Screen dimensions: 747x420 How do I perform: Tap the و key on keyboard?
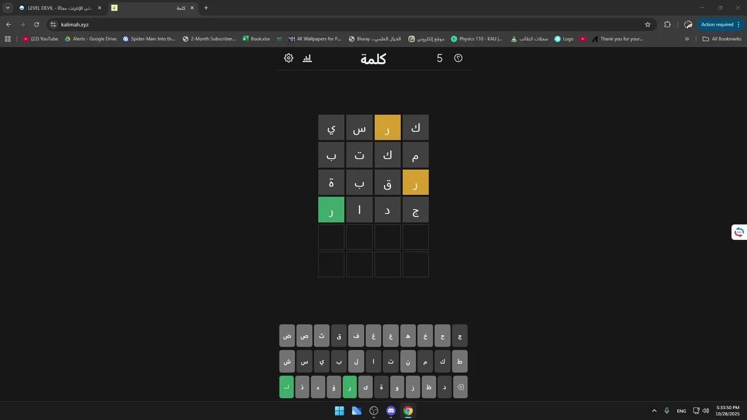[397, 387]
